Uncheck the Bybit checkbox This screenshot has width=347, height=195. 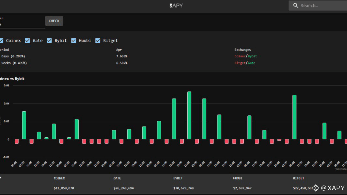(x=49, y=40)
